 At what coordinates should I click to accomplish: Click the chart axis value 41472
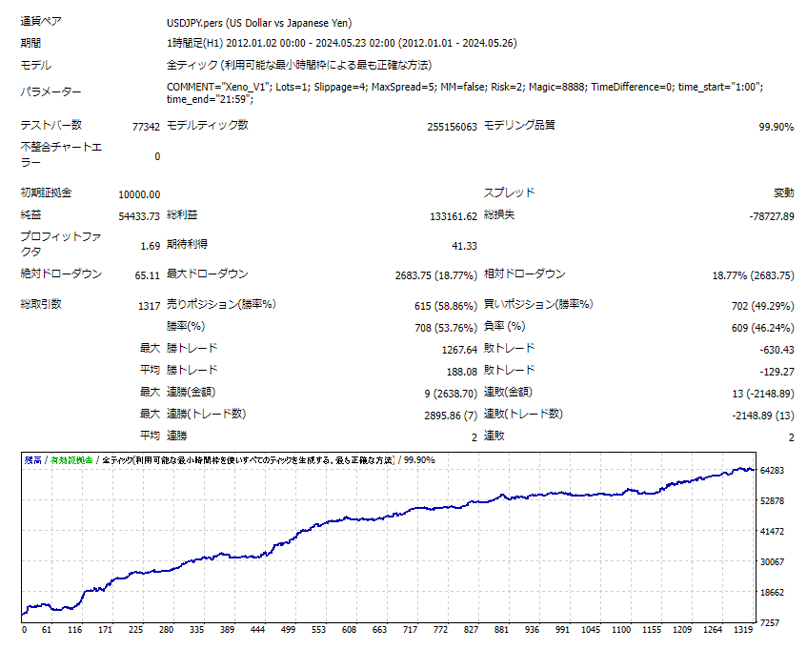pos(772,531)
